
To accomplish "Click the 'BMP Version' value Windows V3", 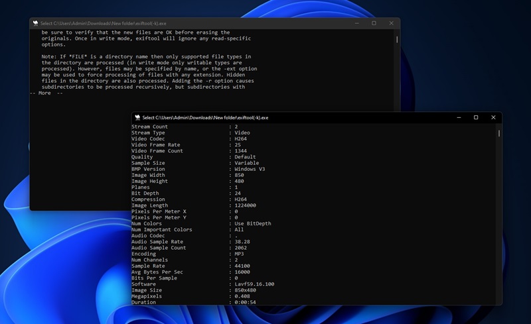I will click(x=250, y=169).
